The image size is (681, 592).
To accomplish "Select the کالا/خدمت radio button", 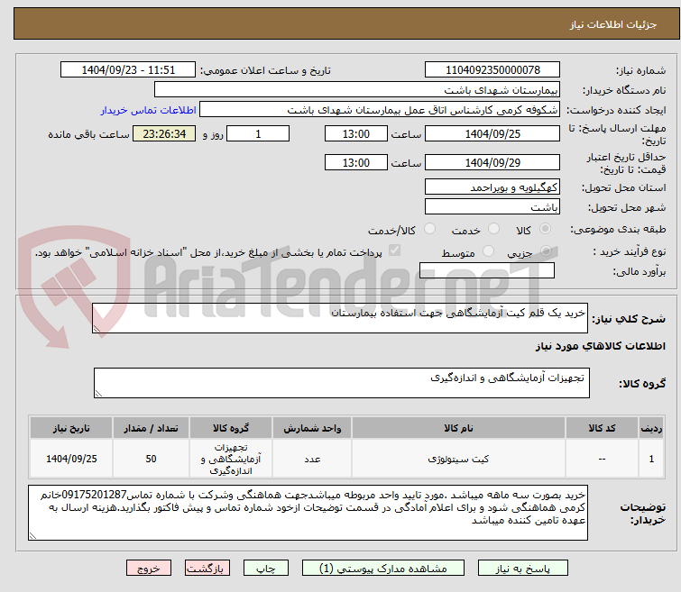I will [x=429, y=229].
